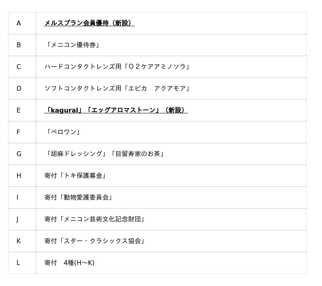Click the underlined 「kagural」「エッグアロマストーン」 text
The width and height of the screenshot is (322, 286).
pyautogui.click(x=116, y=111)
